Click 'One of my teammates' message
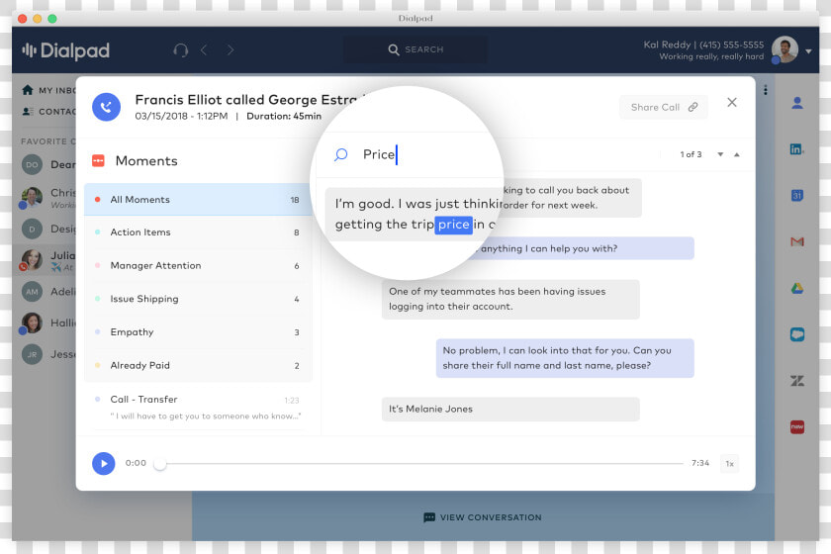The width and height of the screenshot is (831, 554). pyautogui.click(x=510, y=299)
